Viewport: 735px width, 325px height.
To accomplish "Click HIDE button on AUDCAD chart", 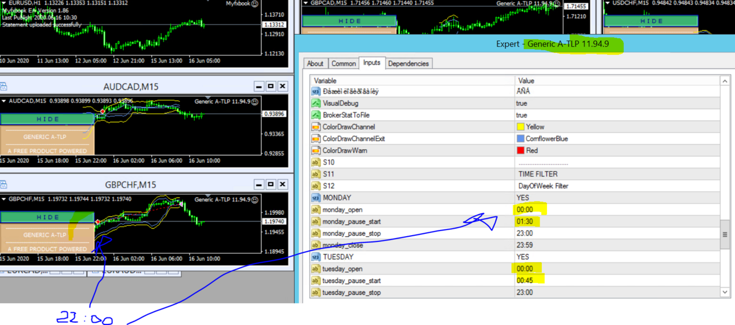I will (x=47, y=119).
